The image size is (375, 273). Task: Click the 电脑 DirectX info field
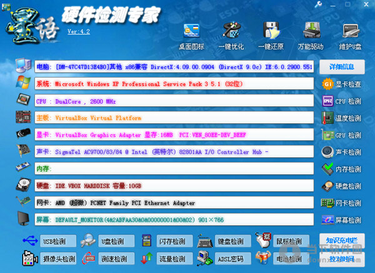[174, 66]
